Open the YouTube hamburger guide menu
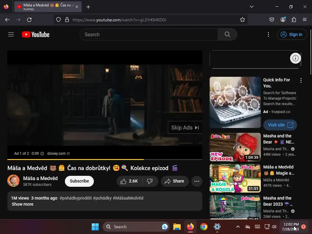 point(11,34)
